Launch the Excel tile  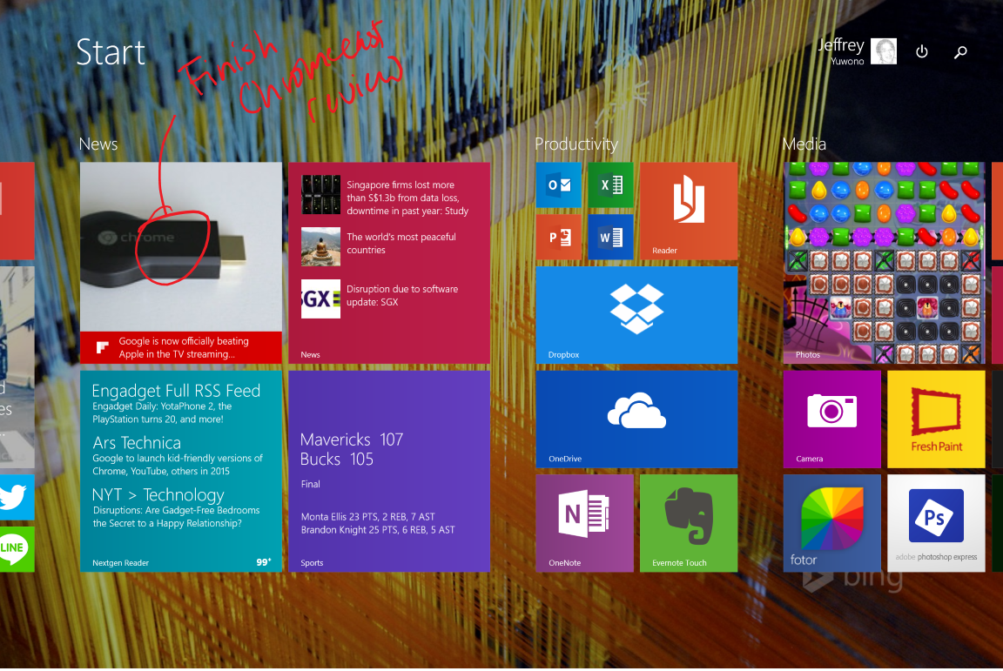tap(610, 185)
